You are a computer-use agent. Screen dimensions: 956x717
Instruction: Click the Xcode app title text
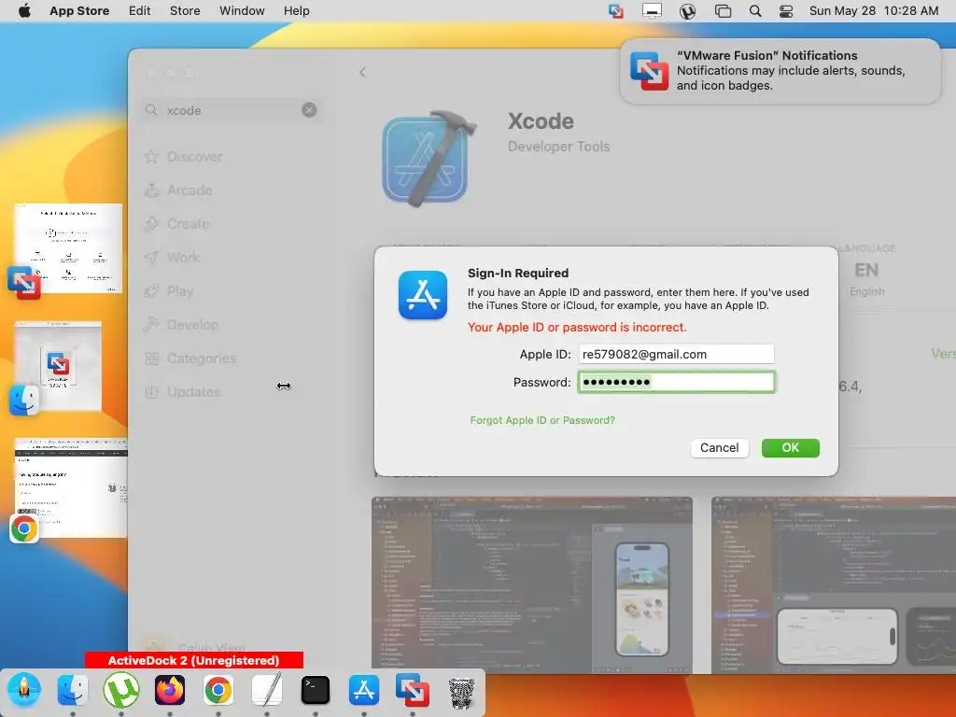tap(541, 121)
